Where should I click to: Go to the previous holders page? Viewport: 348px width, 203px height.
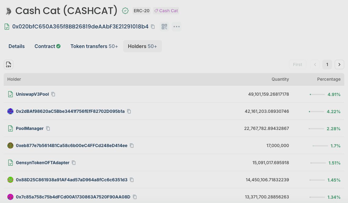pyautogui.click(x=315, y=65)
